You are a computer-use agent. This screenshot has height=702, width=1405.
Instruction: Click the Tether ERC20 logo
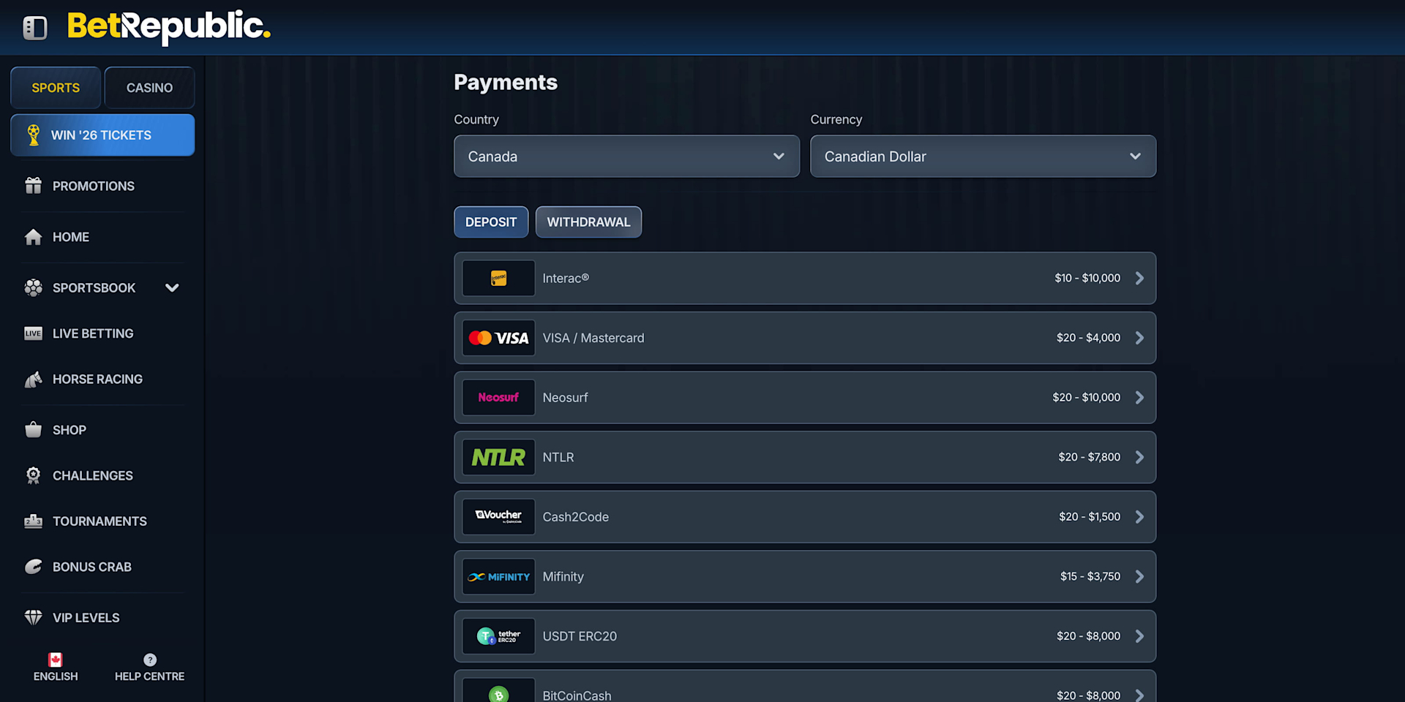[498, 636]
